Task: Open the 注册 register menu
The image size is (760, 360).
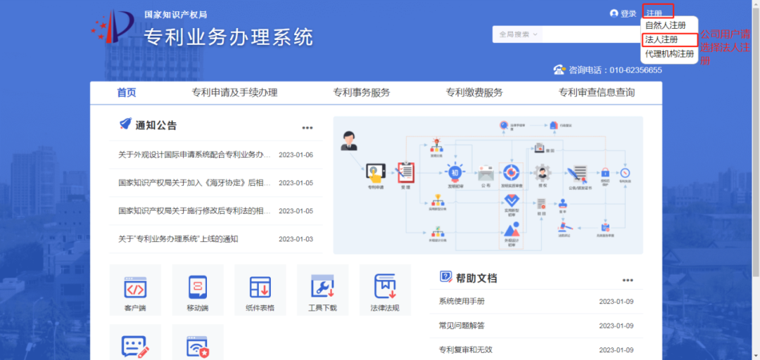Action: click(x=654, y=13)
